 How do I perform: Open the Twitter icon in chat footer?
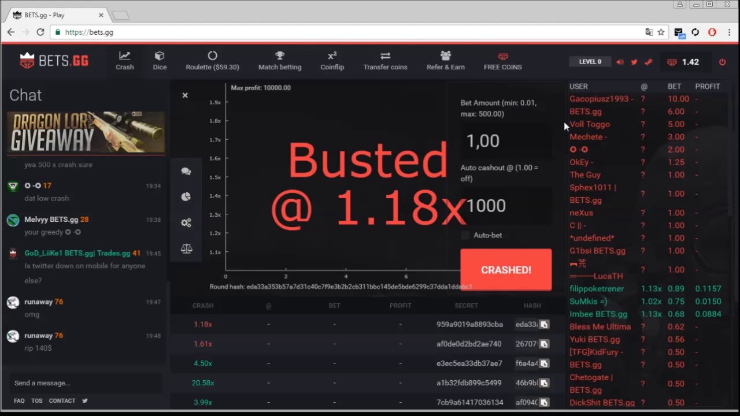tap(85, 401)
